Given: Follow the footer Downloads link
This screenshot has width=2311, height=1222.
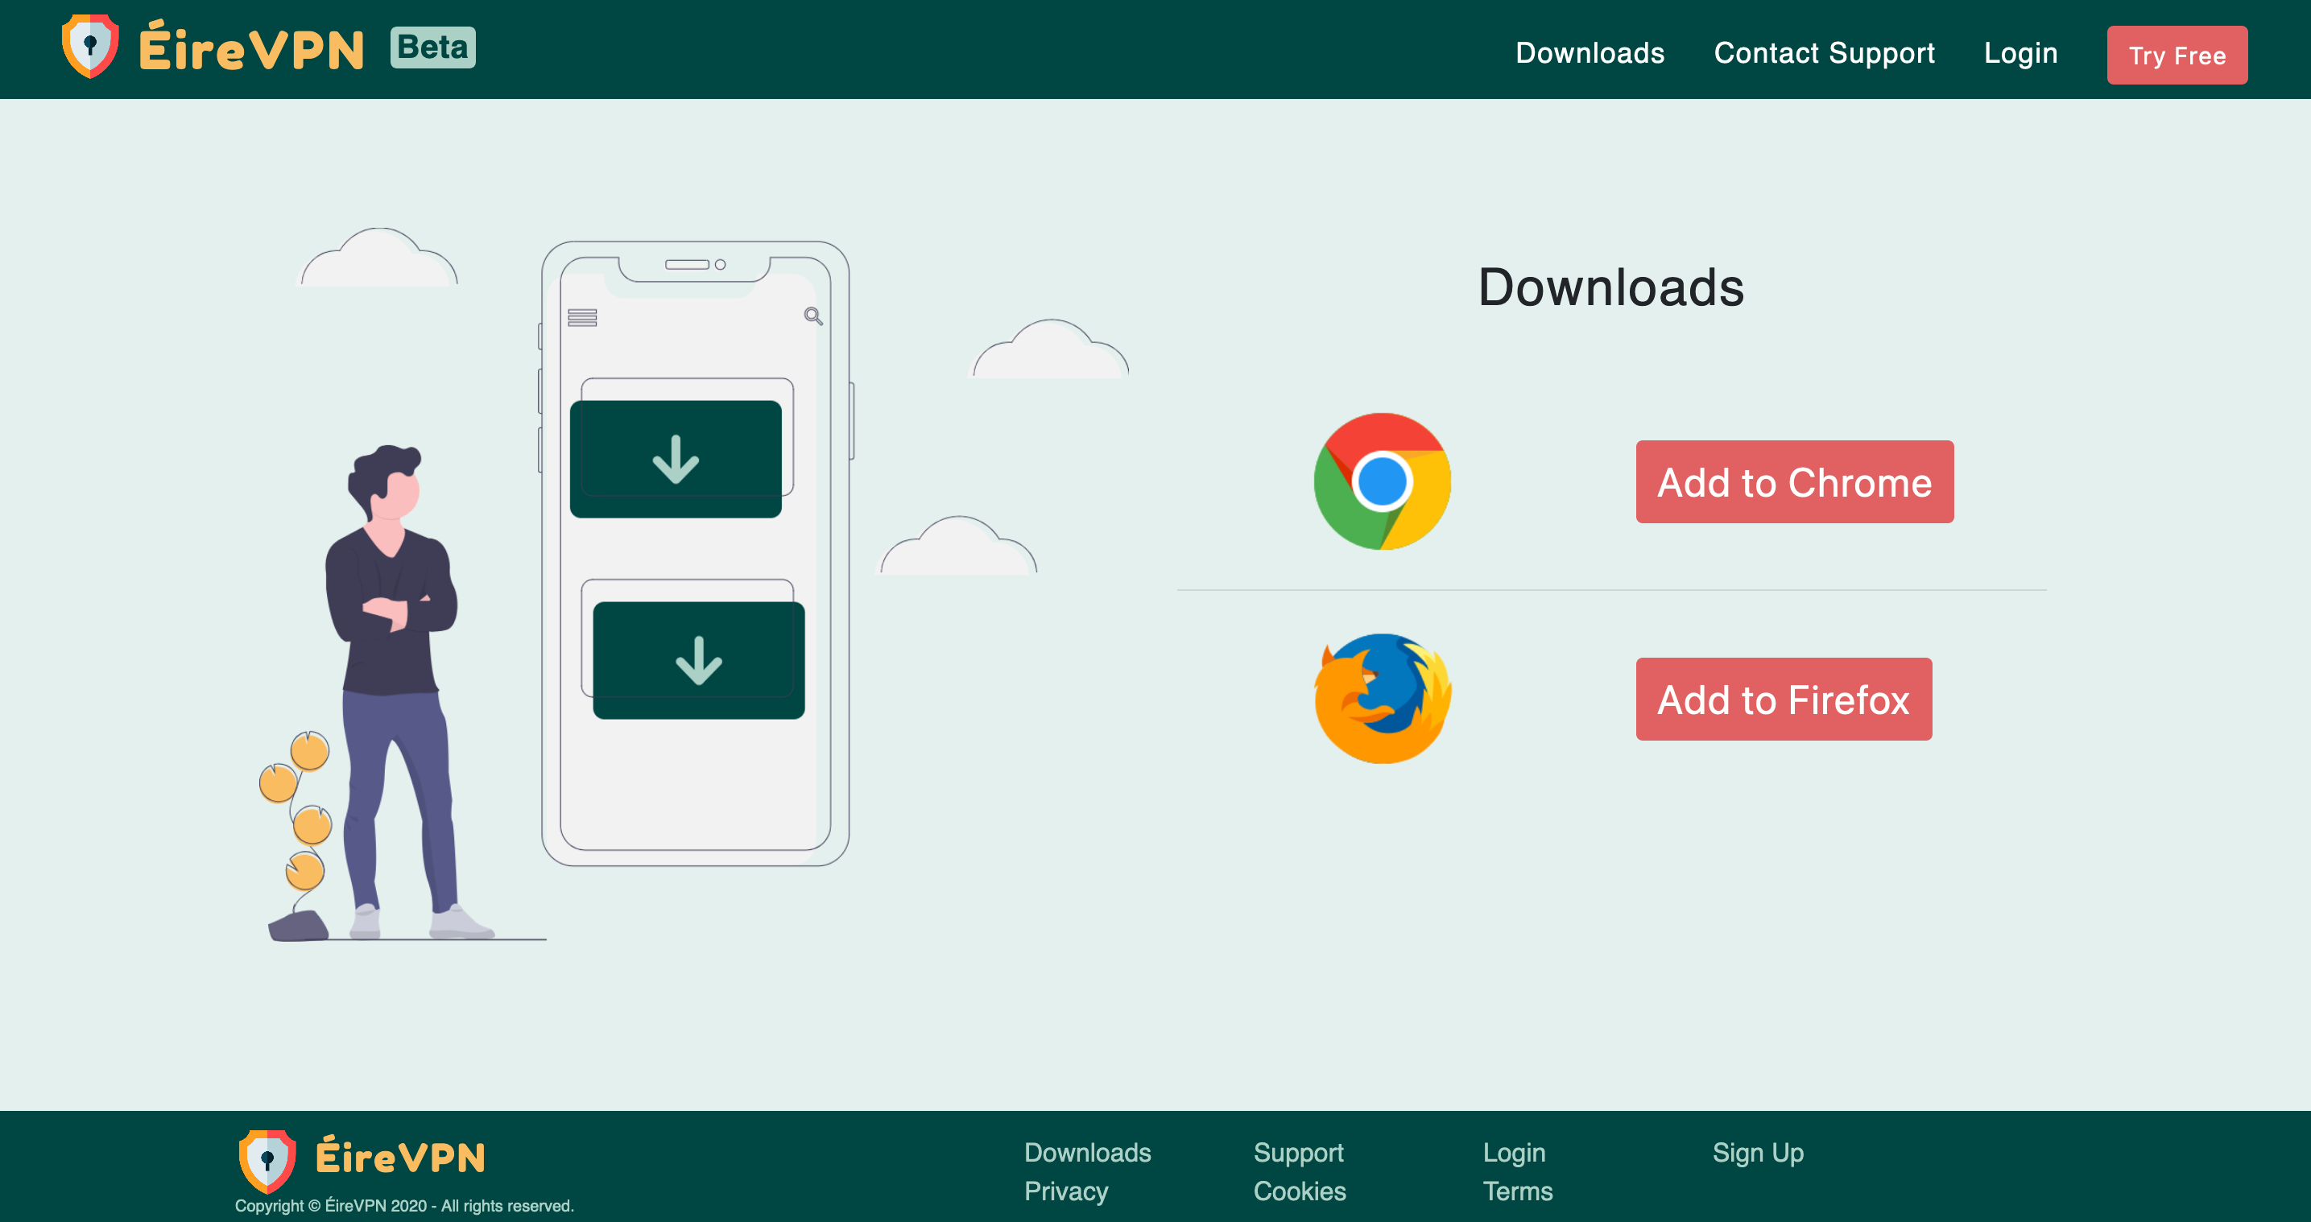Looking at the screenshot, I should 1087,1152.
